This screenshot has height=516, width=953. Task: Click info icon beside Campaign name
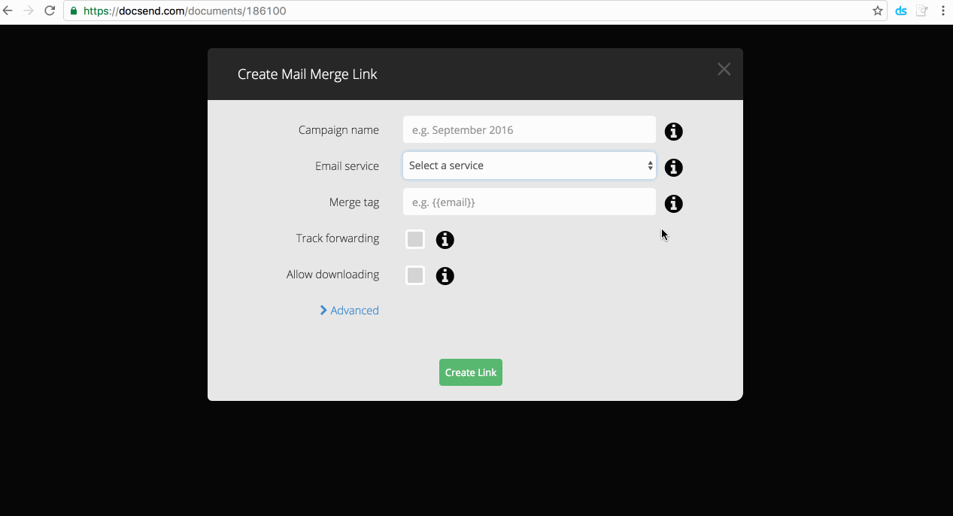coord(673,132)
